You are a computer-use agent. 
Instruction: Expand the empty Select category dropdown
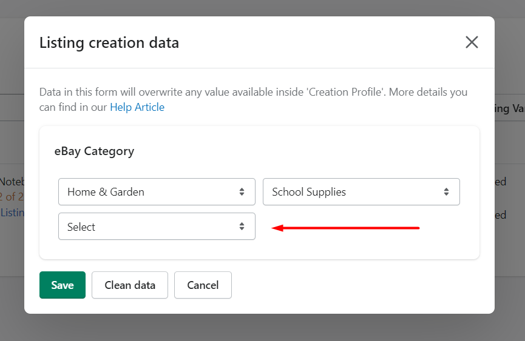click(x=157, y=227)
